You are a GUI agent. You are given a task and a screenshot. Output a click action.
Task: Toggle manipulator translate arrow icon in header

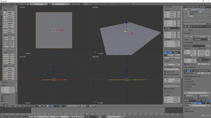52,106
